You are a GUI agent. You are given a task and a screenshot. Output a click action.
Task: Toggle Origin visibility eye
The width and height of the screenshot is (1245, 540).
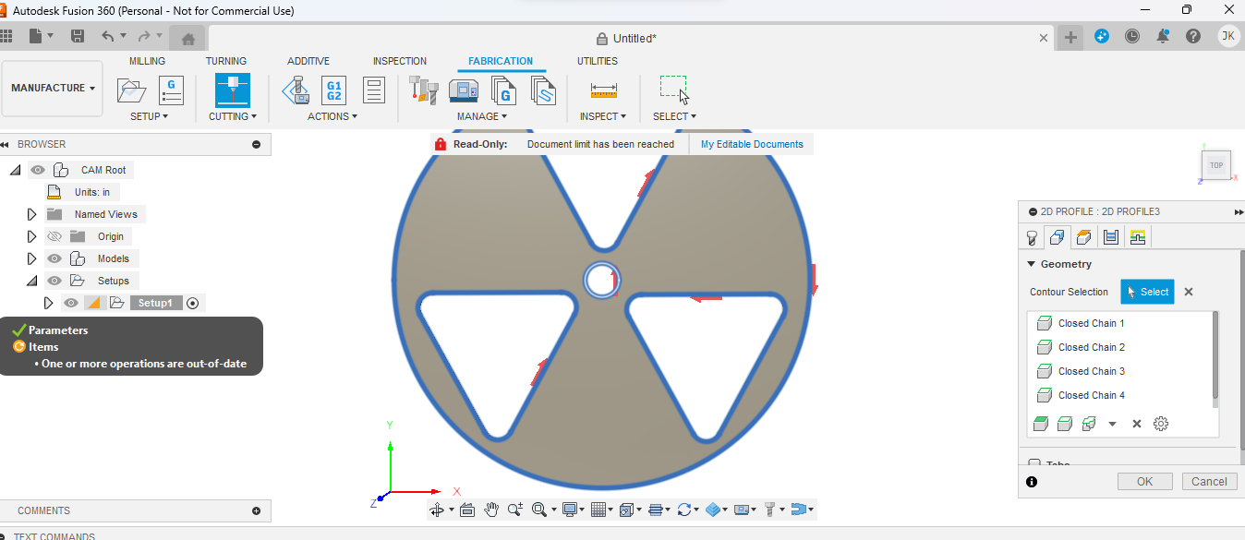click(54, 236)
